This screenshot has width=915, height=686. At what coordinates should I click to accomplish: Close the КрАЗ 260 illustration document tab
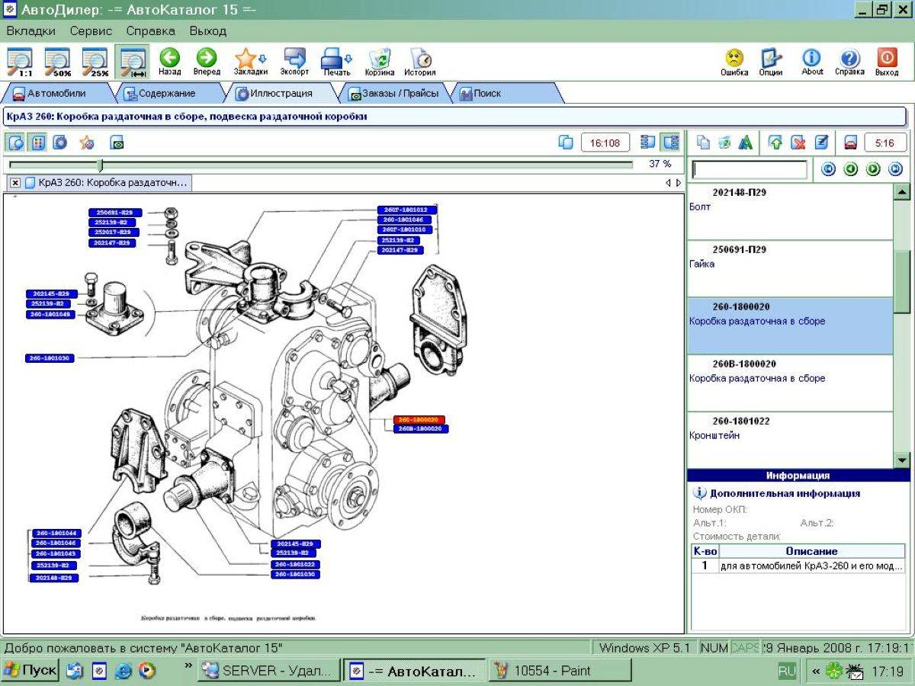point(15,183)
